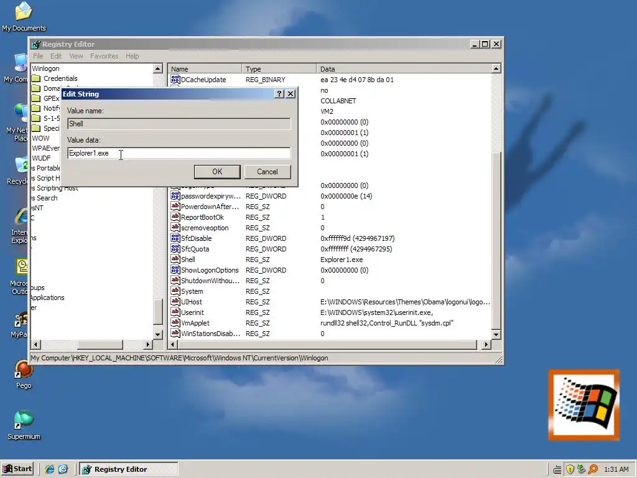Screen dimensions: 637x478
Task: Click the ShutdownWithoutLogon string icon
Action: point(175,280)
